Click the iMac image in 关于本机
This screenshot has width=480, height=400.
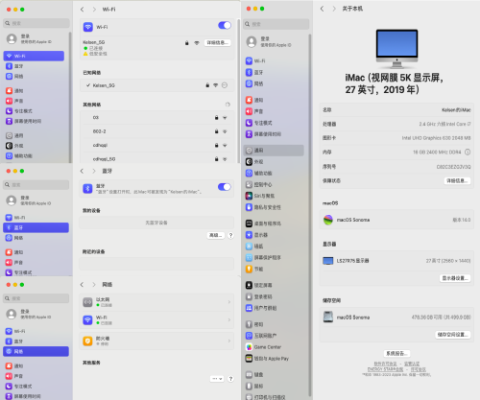396,49
